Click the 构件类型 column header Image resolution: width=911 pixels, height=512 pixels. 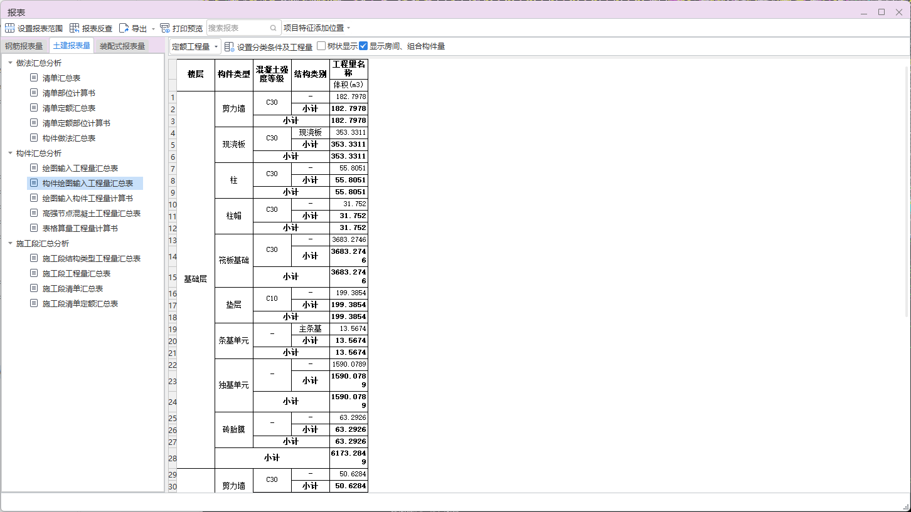tap(234, 75)
